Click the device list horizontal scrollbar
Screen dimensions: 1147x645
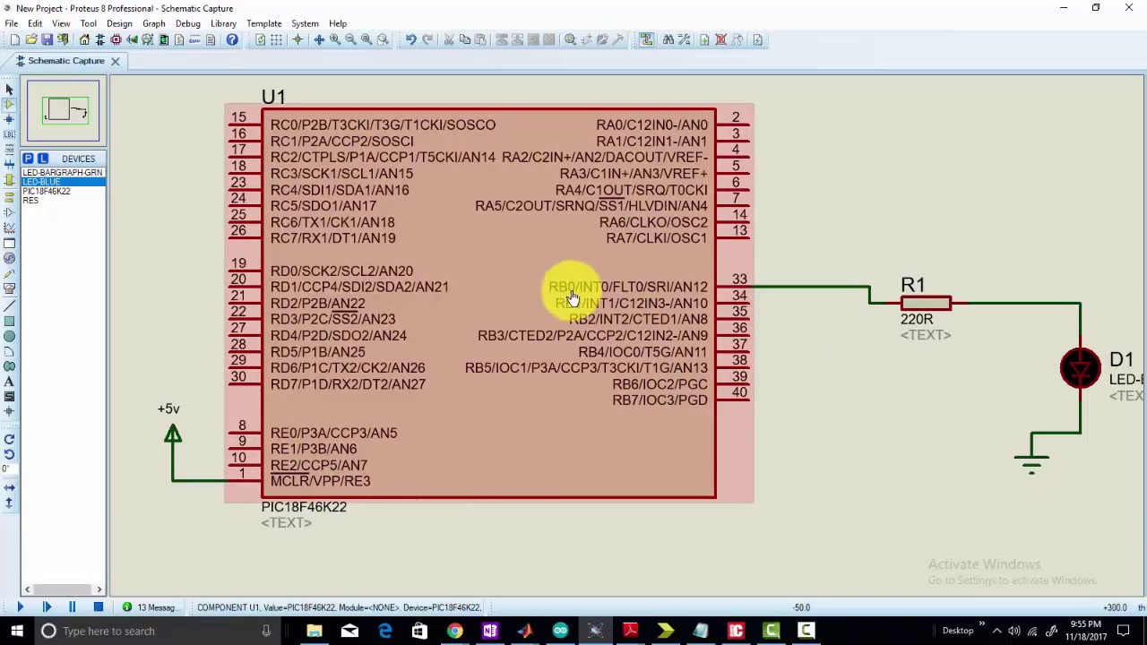click(x=63, y=589)
